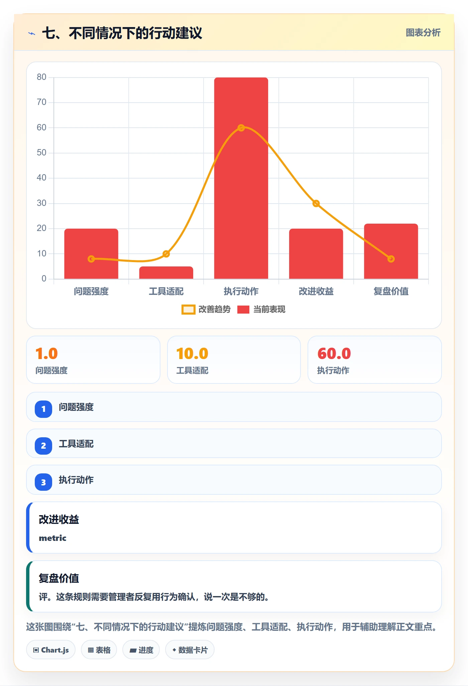
Task: Toggle the 改善趋势 legend swatch
Action: 188,310
